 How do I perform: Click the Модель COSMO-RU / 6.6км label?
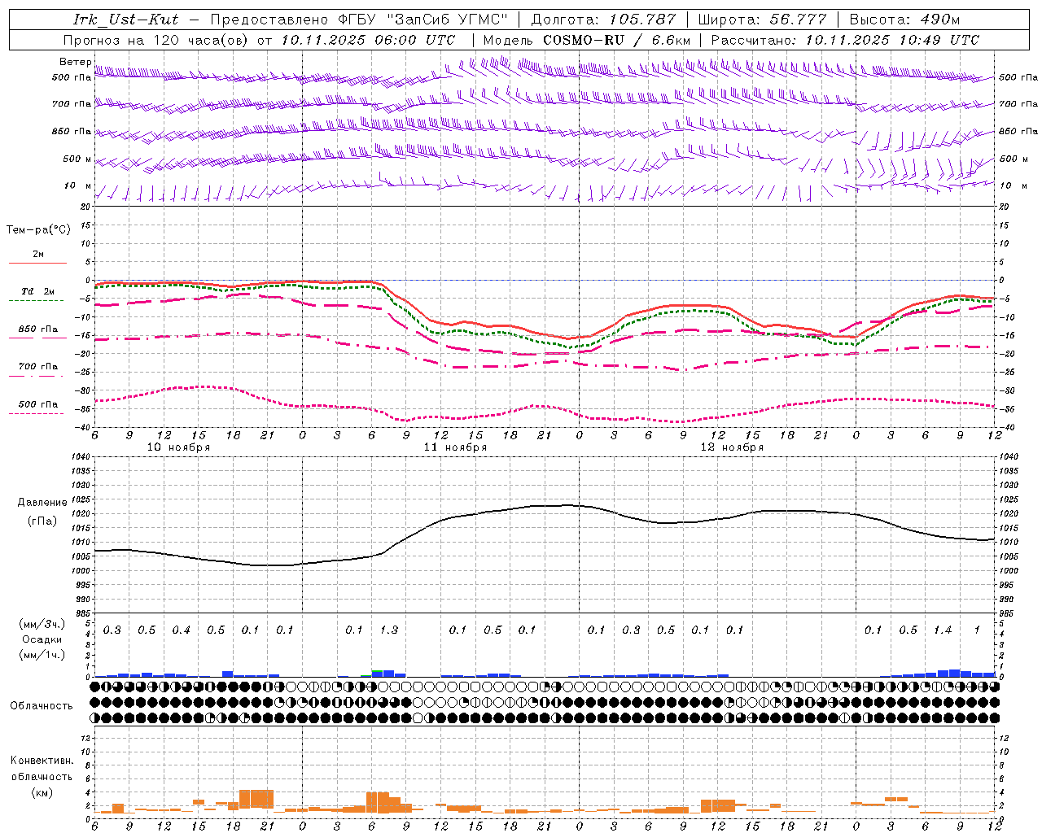587,40
